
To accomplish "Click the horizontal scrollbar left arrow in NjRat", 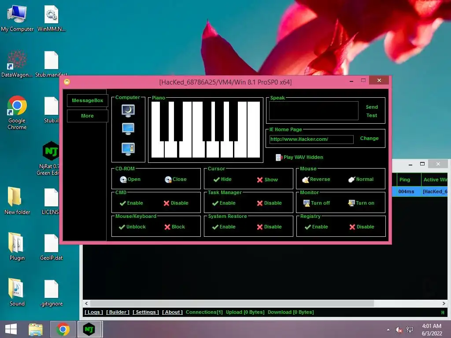I will [x=87, y=304].
